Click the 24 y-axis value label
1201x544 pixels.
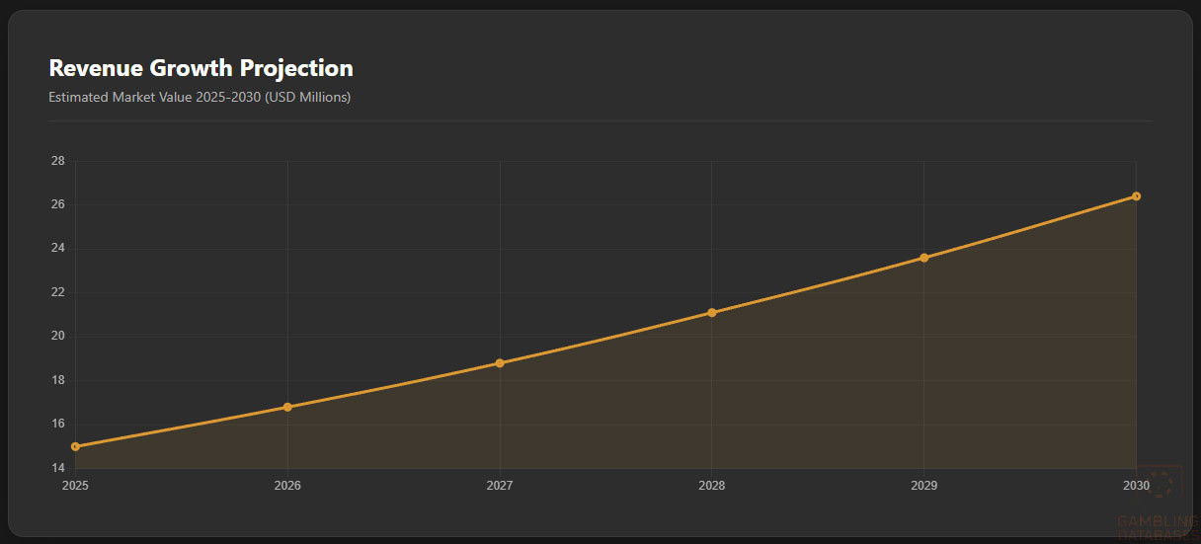click(x=58, y=249)
